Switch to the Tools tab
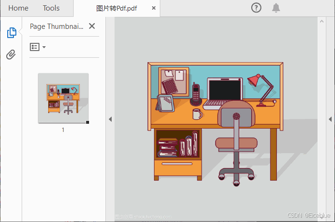This screenshot has width=335, height=222. [51, 8]
